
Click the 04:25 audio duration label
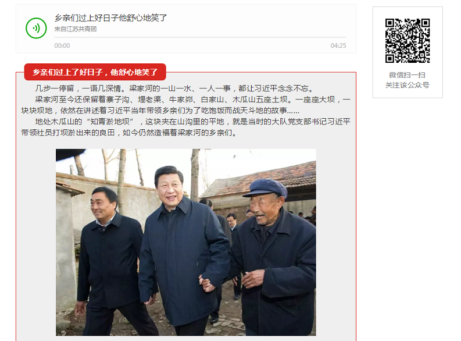[338, 45]
